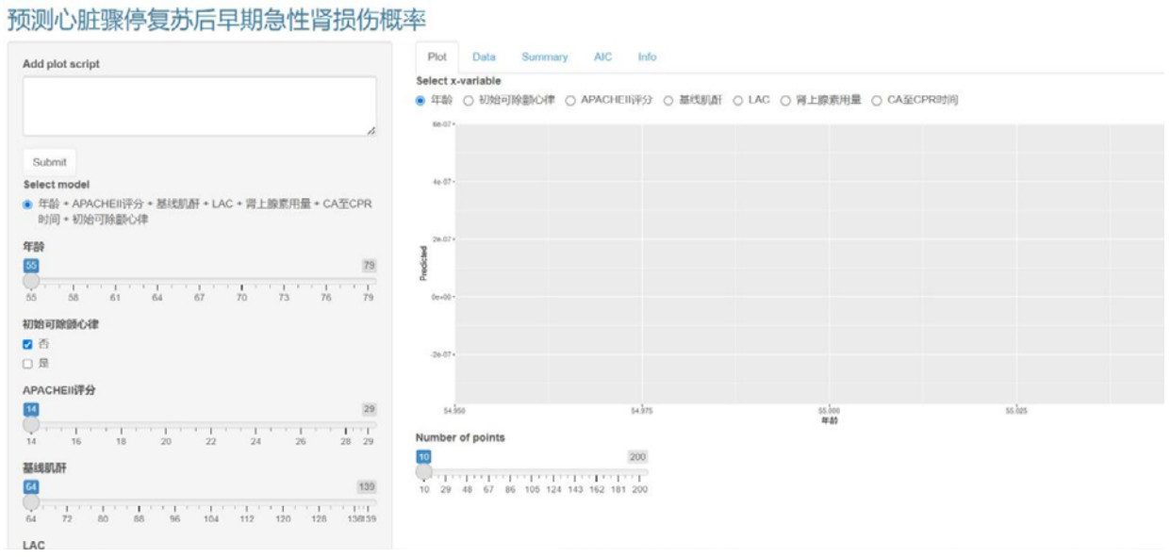Select CA至CPR时间 as x-variable
This screenshot has width=1170, height=557.
click(x=878, y=100)
